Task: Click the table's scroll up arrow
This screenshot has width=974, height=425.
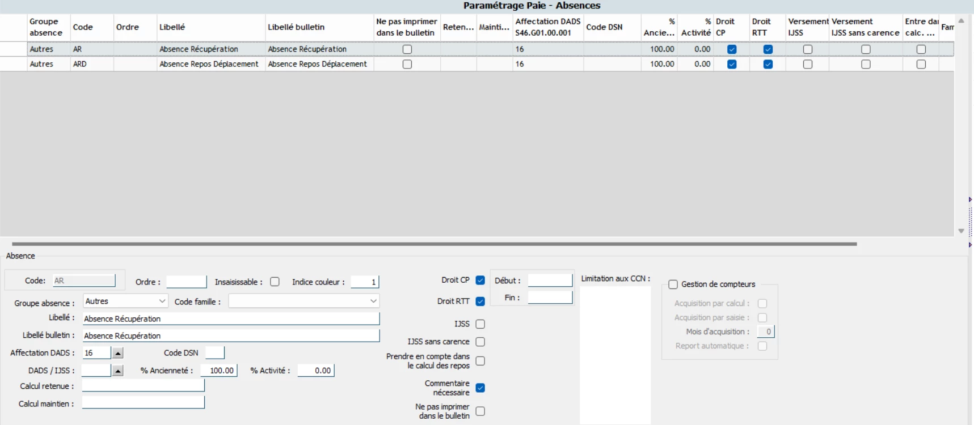Action: tap(961, 21)
